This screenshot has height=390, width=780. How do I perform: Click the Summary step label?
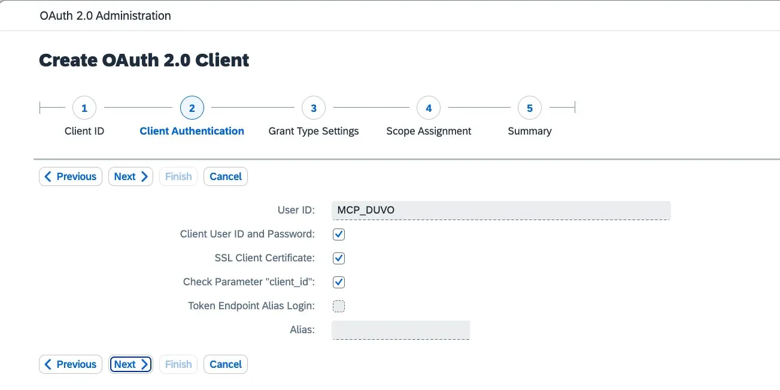tap(530, 131)
